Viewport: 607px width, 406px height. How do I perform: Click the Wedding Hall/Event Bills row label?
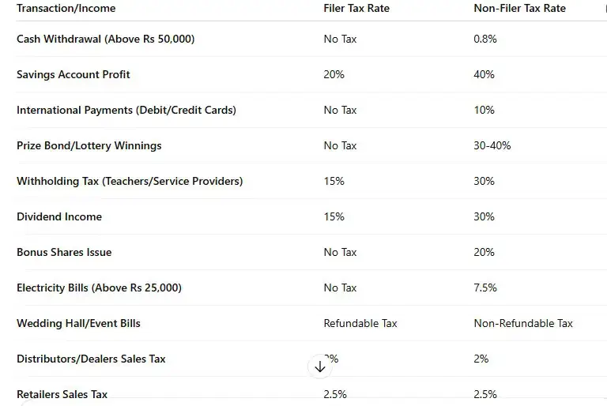pyautogui.click(x=78, y=323)
